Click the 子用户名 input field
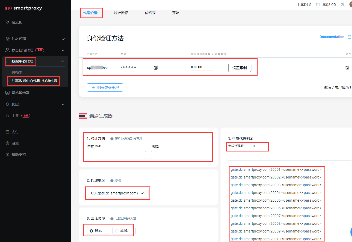This screenshot has height=242, width=352. pos(116,155)
